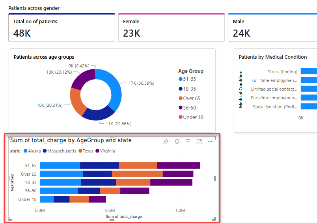Select Massachusetts in state legend
317x223 pixels.
(x=60, y=151)
